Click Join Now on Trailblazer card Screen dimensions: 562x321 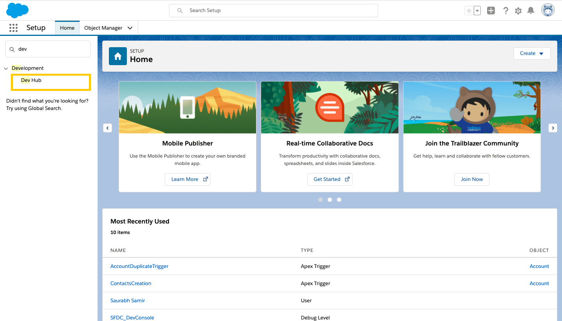point(472,179)
